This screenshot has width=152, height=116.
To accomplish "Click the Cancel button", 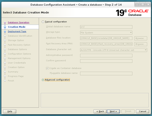I will coord(143,111).
